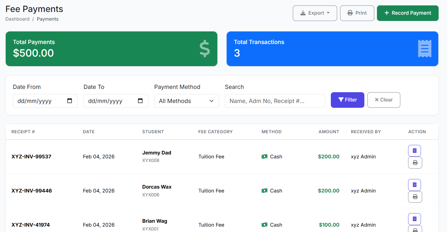The height and width of the screenshot is (232, 447).
Task: Click the search field for Name or Receipt
Action: (275, 101)
